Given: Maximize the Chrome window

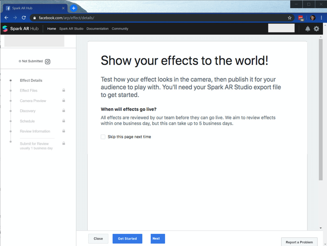Looking at the screenshot, I should pyautogui.click(x=309, y=4).
